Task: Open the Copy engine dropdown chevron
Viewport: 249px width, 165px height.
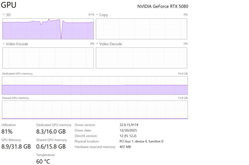Action: [x=97, y=15]
